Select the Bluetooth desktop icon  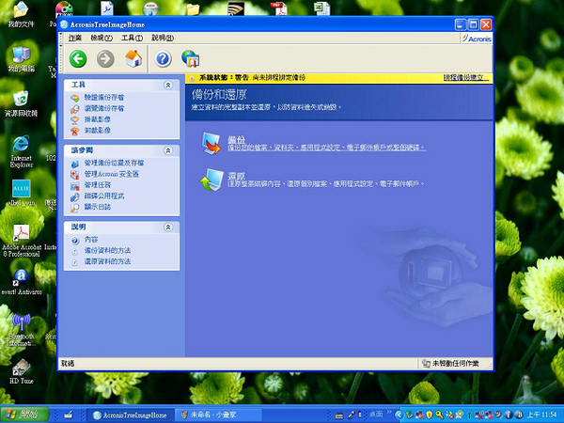tap(21, 329)
